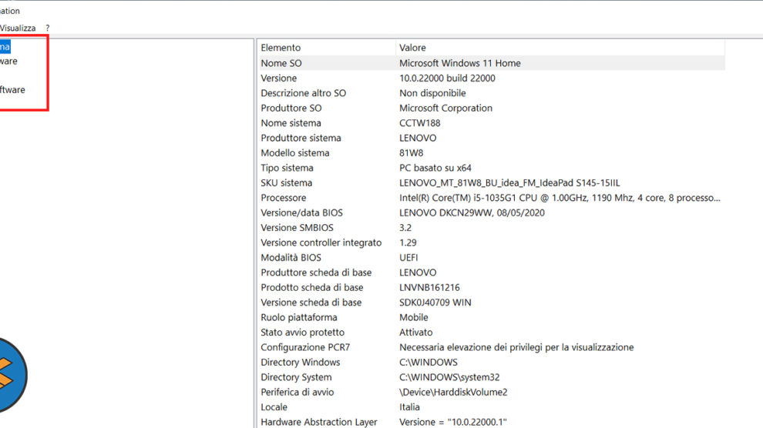This screenshot has width=763, height=428.
Task: Select the Ruolo piattaforma row
Action: (x=299, y=318)
